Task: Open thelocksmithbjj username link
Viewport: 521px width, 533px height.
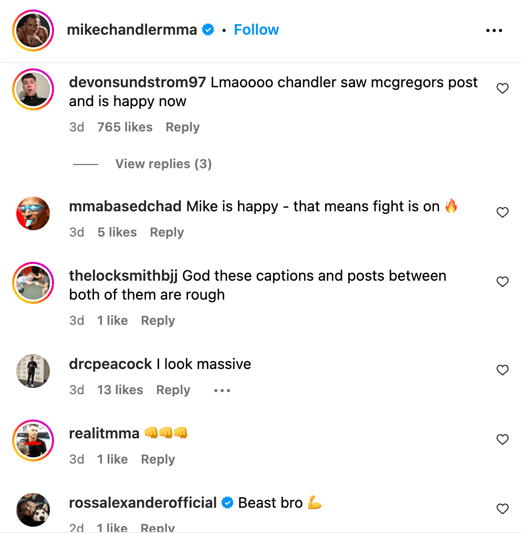Action: [x=123, y=276]
